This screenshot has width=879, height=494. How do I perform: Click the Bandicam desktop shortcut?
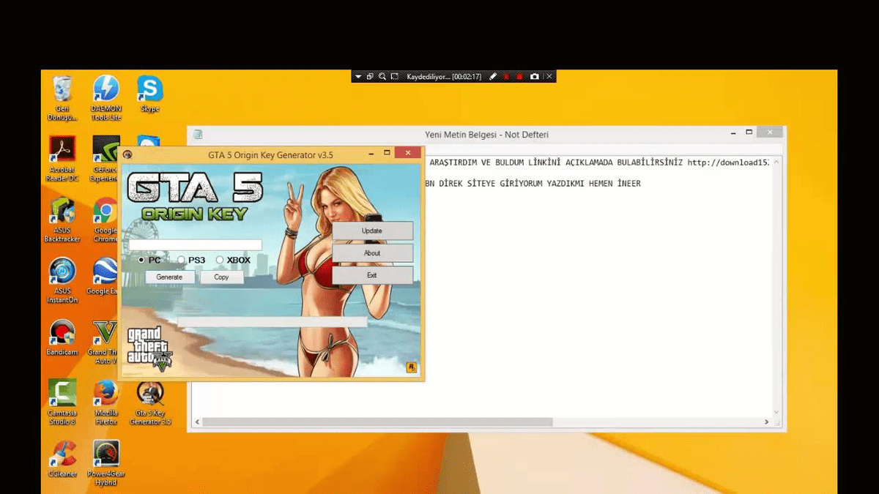62,337
